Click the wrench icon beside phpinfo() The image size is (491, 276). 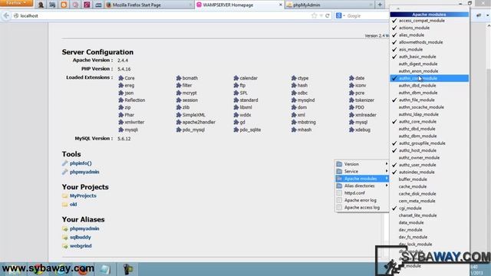[64, 163]
